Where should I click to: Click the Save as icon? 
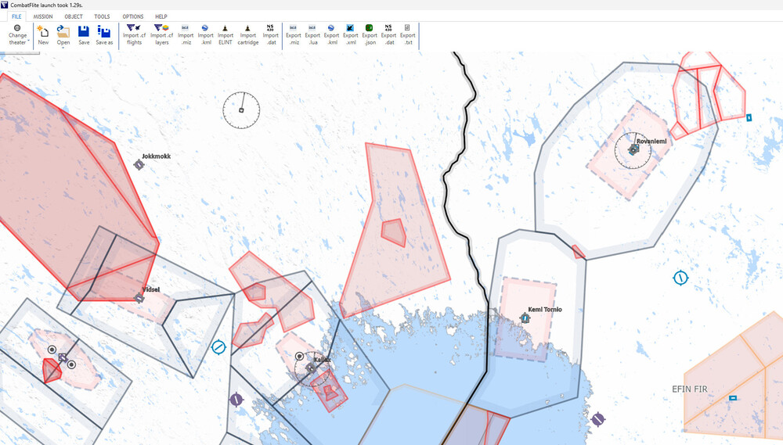(x=104, y=31)
